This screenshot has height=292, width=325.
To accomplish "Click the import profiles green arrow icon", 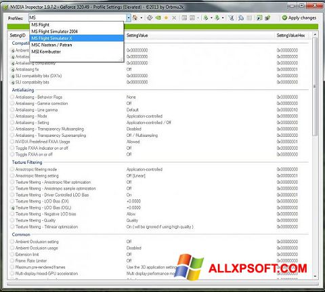I will click(x=217, y=18).
